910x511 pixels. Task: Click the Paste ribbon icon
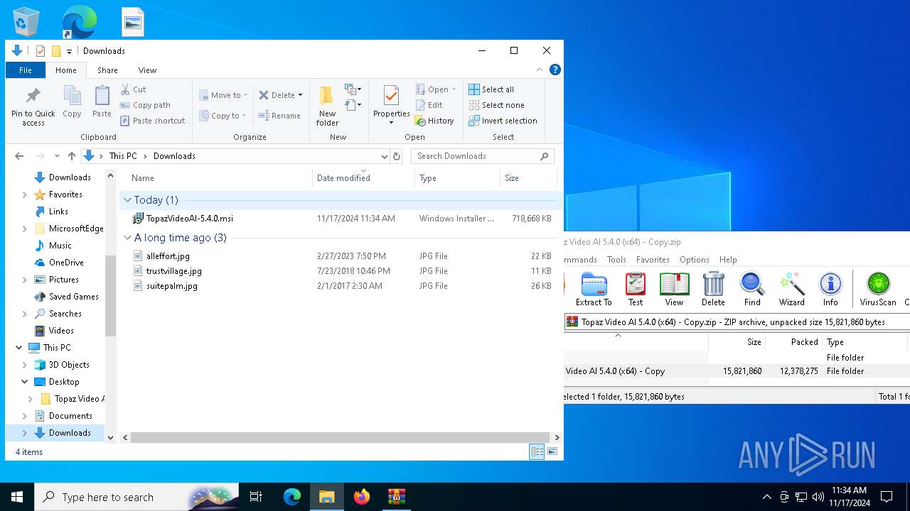pyautogui.click(x=102, y=96)
